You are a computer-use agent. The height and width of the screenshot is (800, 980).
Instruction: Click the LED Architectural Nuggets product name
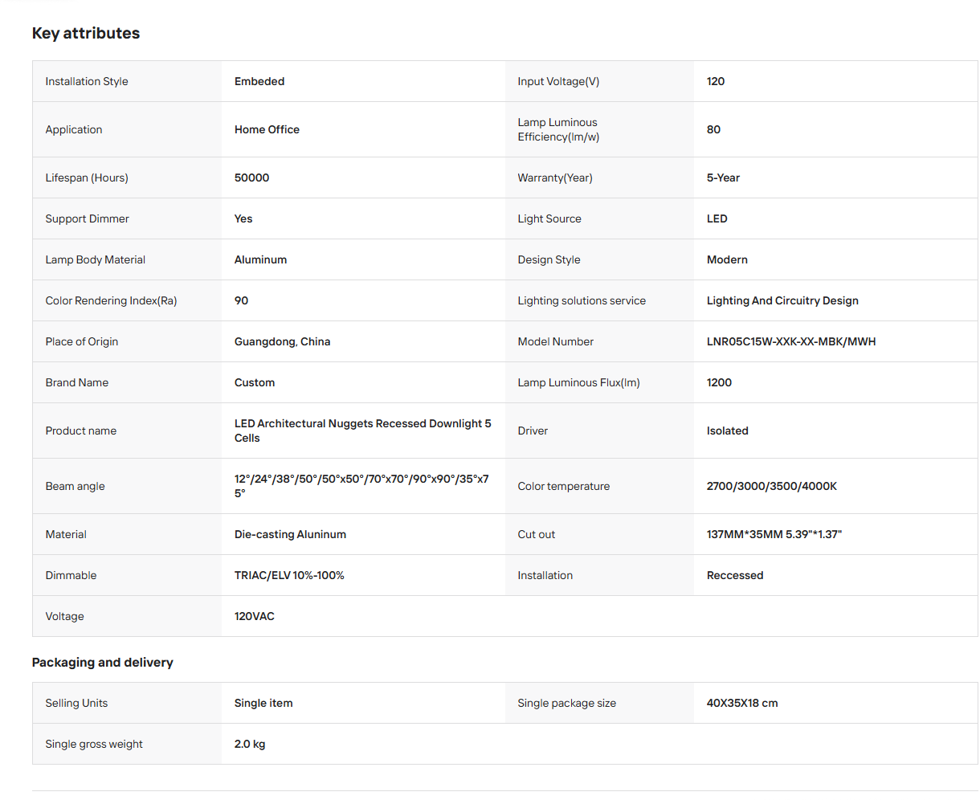pos(363,431)
